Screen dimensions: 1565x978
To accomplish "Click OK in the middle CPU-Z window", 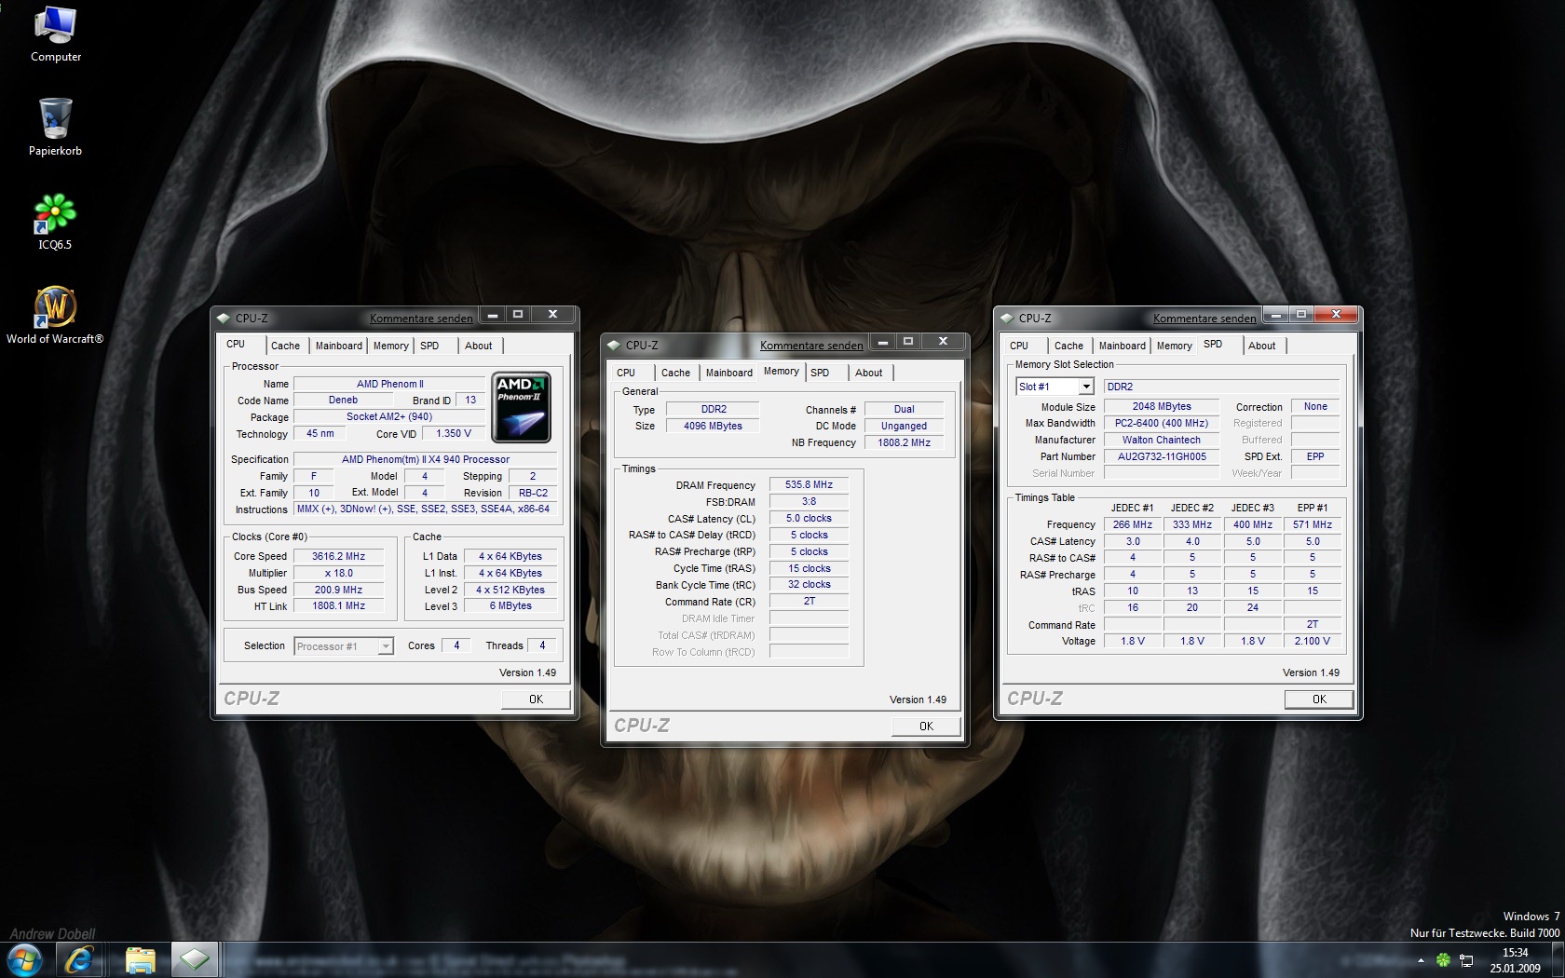I will [926, 727].
